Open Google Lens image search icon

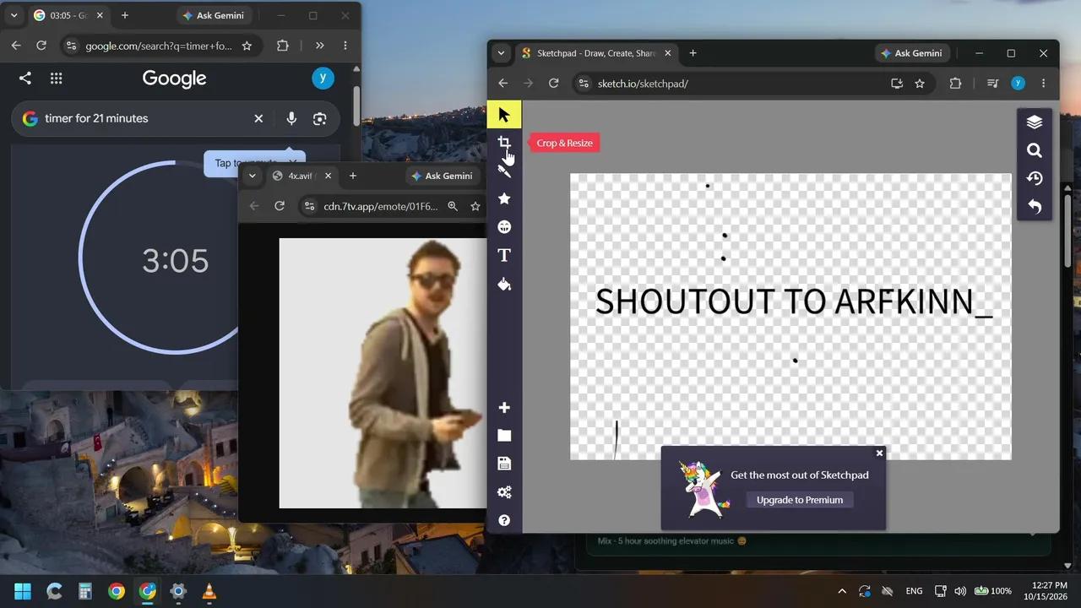(319, 119)
